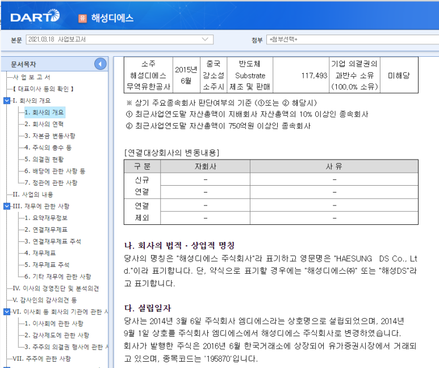Click the 사 유 column header

point(334,166)
